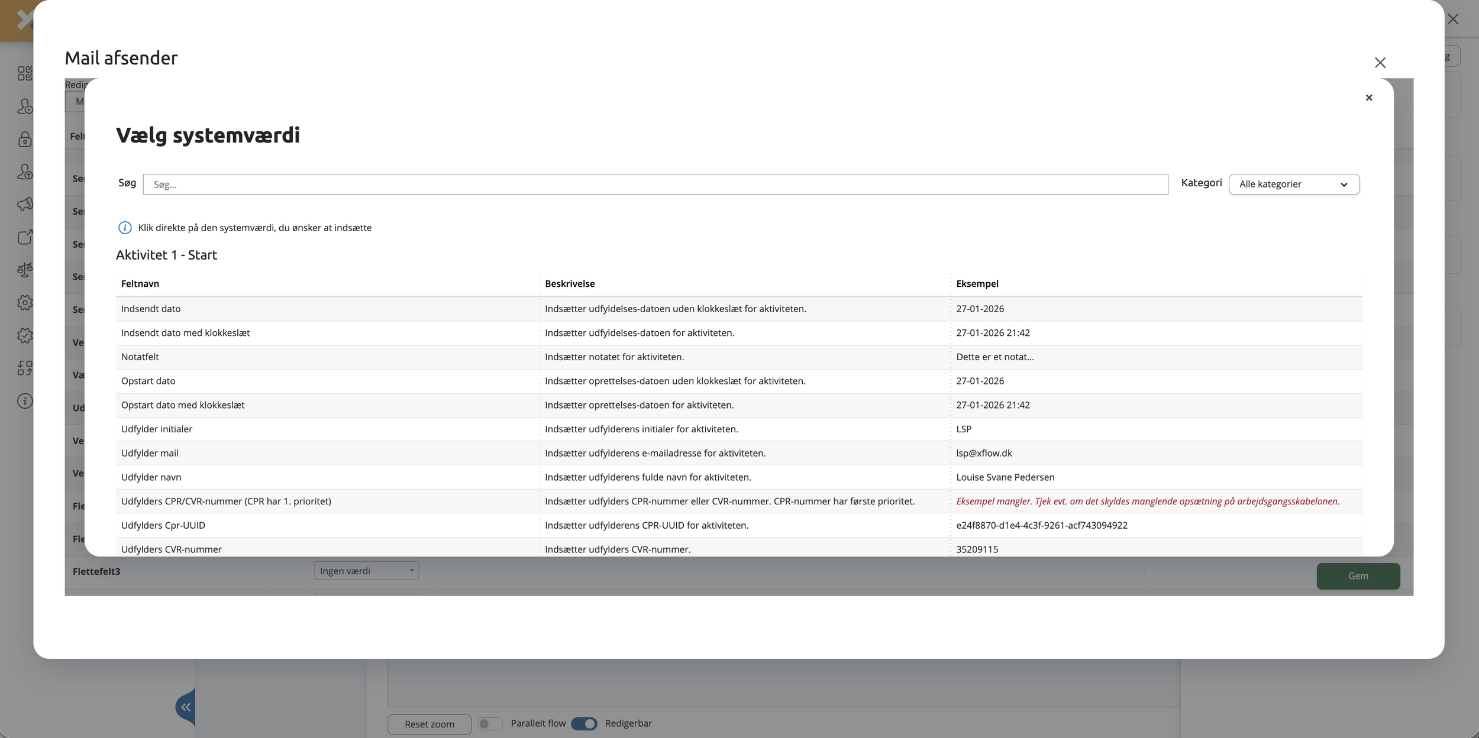This screenshot has height=738, width=1479.
Task: Choose Udfylder navn system value
Action: pos(151,477)
